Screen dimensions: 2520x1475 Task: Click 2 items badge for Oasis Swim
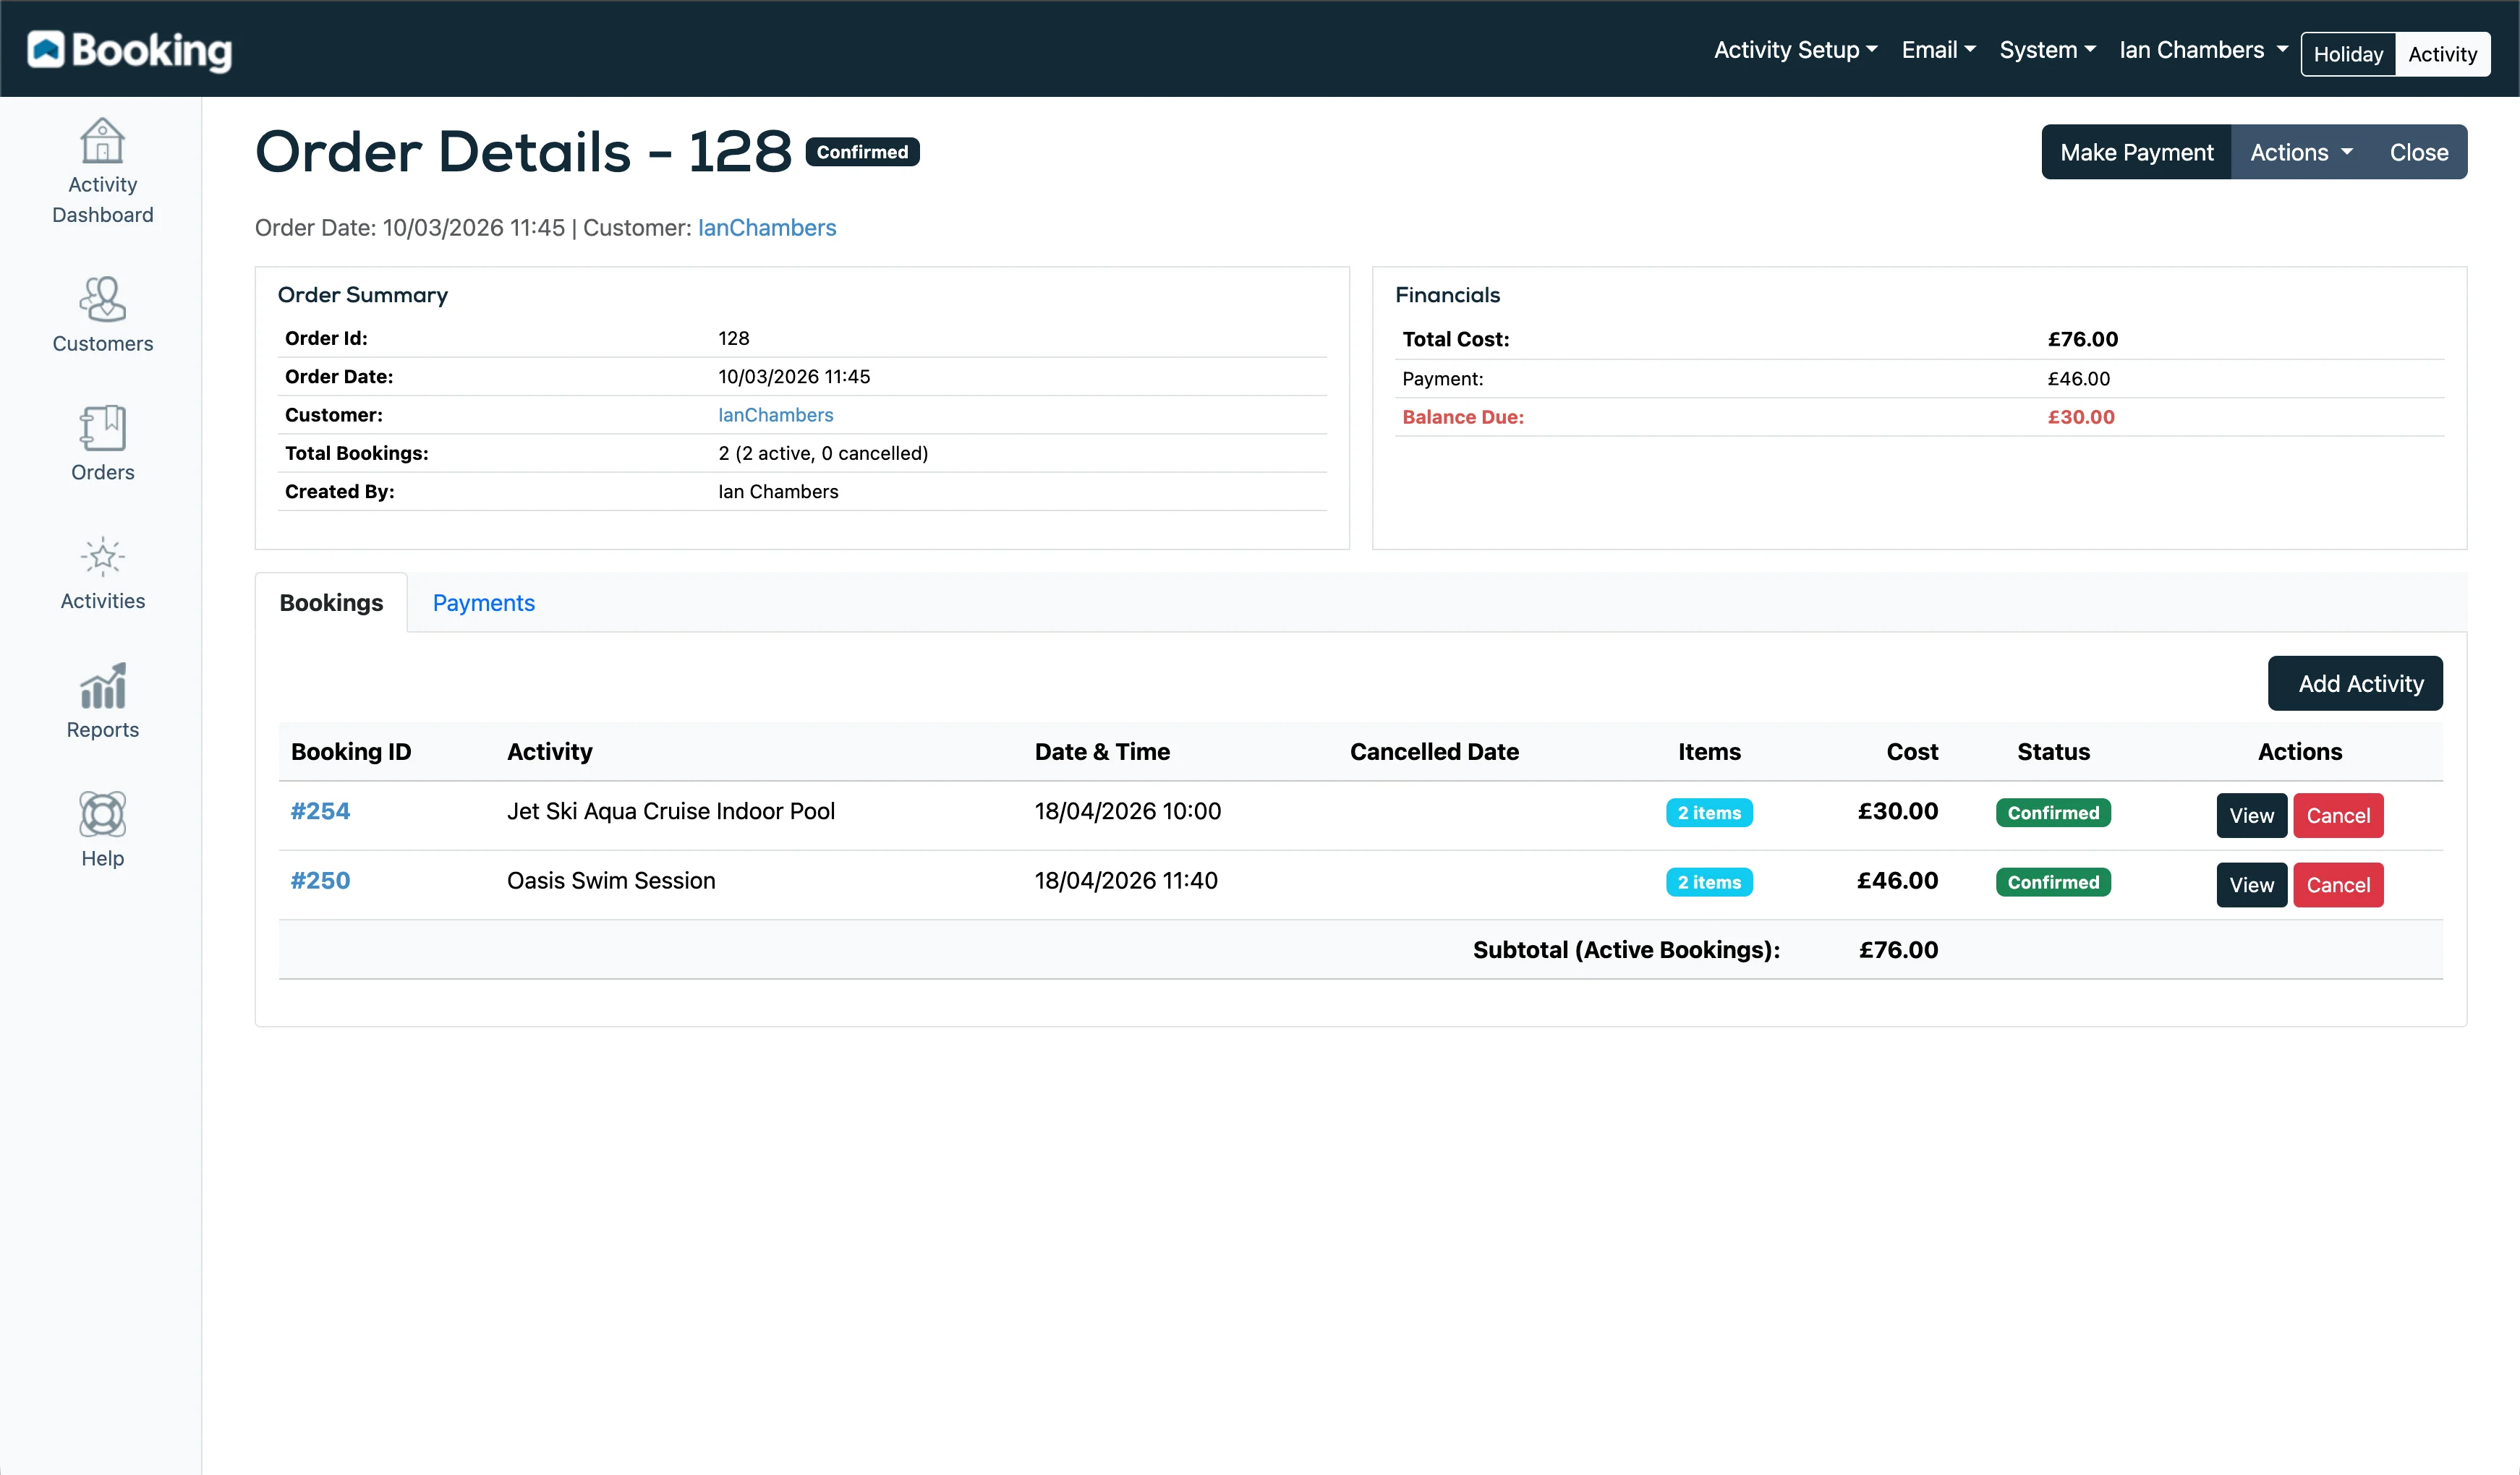pos(1709,882)
